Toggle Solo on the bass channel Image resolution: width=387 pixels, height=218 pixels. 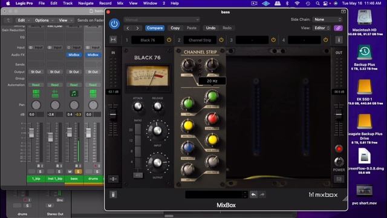click(x=78, y=171)
